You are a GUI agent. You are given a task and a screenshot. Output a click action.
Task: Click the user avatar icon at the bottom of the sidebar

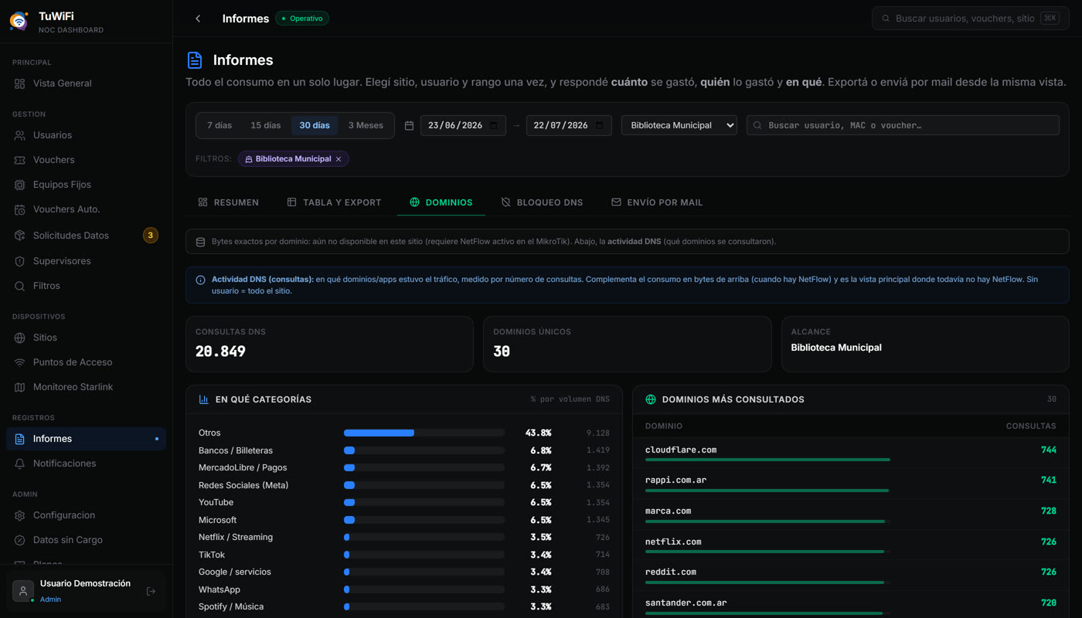click(x=23, y=591)
